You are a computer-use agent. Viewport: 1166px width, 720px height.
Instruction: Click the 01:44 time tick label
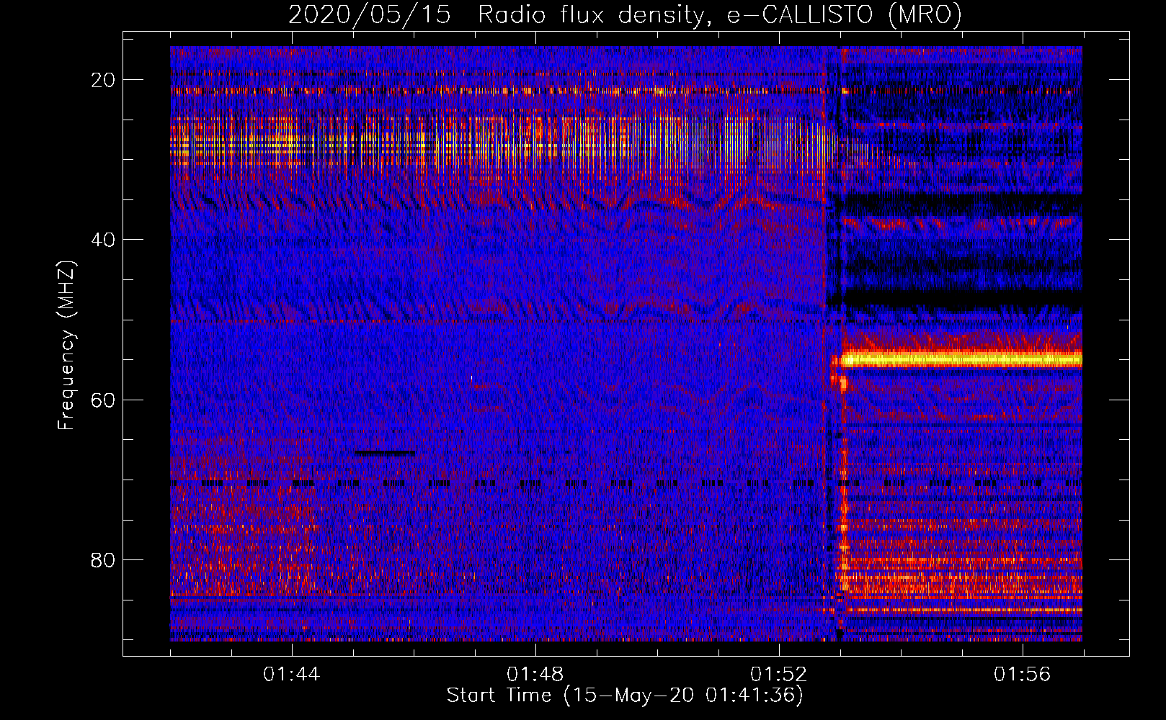pos(292,674)
